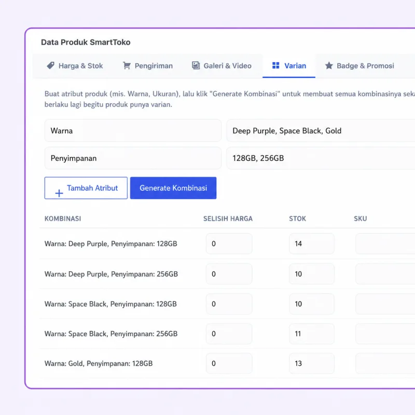Click the SELISIH HARGA column header

click(228, 218)
